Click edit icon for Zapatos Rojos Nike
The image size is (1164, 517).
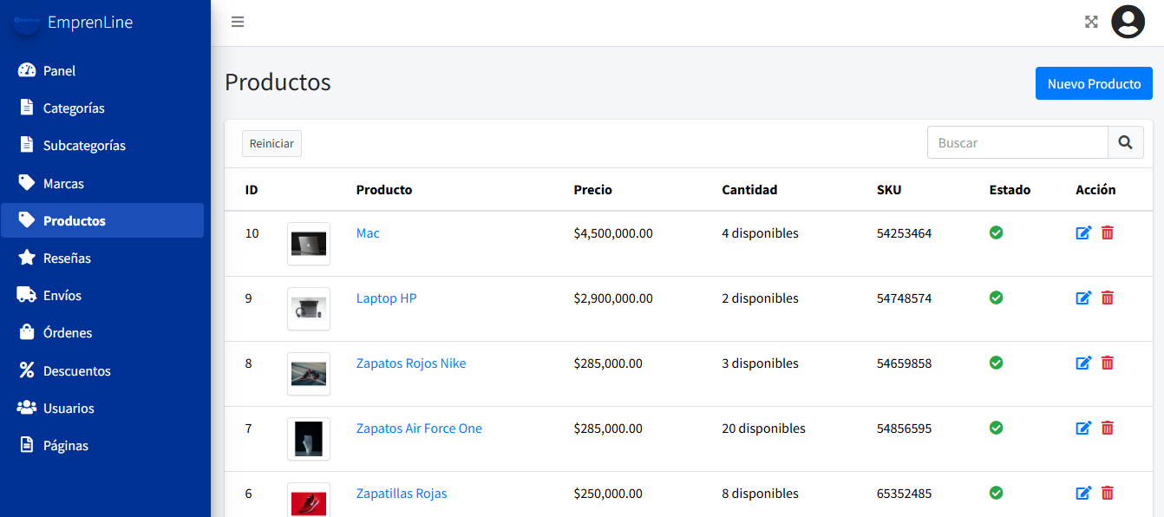point(1083,363)
